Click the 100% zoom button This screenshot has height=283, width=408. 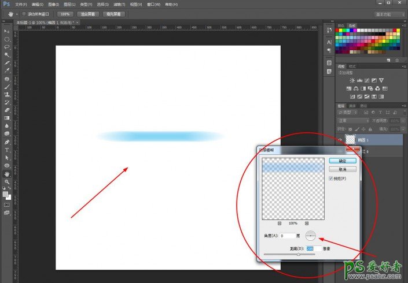click(65, 14)
